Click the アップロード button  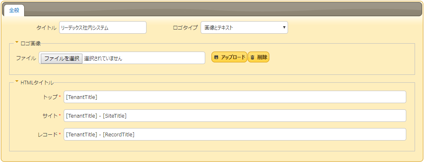229,57
